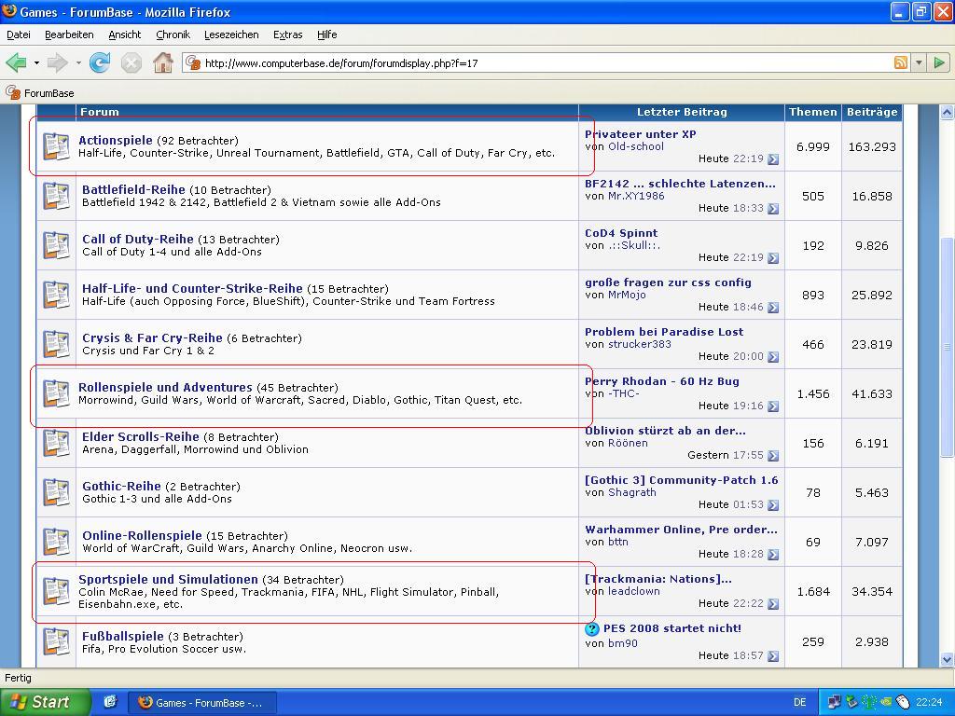Go to last post arrow for Gothic 3 Community-Patch
Screen dimensions: 955x716
coord(773,504)
